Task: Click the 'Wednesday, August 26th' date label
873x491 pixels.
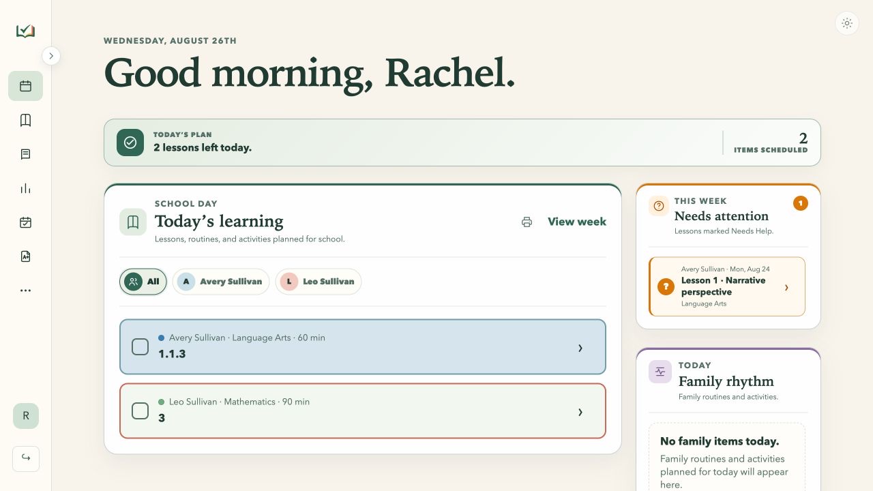Action: (171, 41)
